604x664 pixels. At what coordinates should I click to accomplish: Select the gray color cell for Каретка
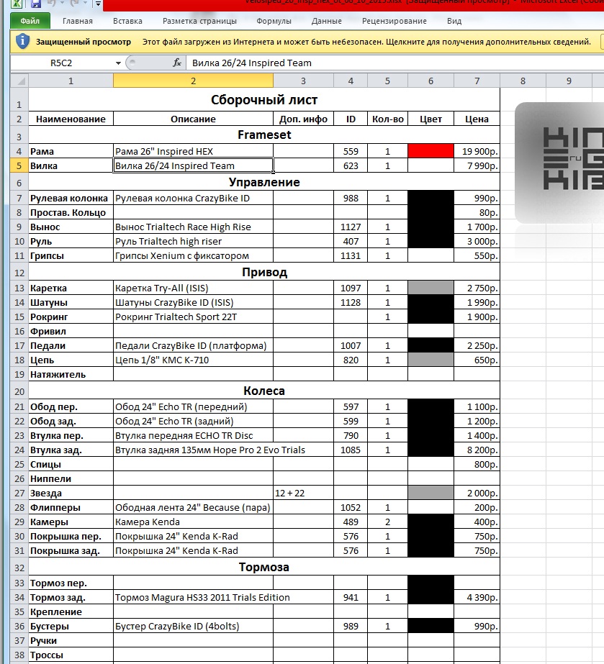click(x=430, y=288)
